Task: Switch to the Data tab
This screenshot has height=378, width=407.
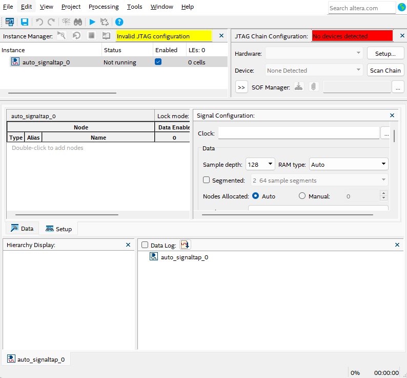Action: (x=22, y=228)
